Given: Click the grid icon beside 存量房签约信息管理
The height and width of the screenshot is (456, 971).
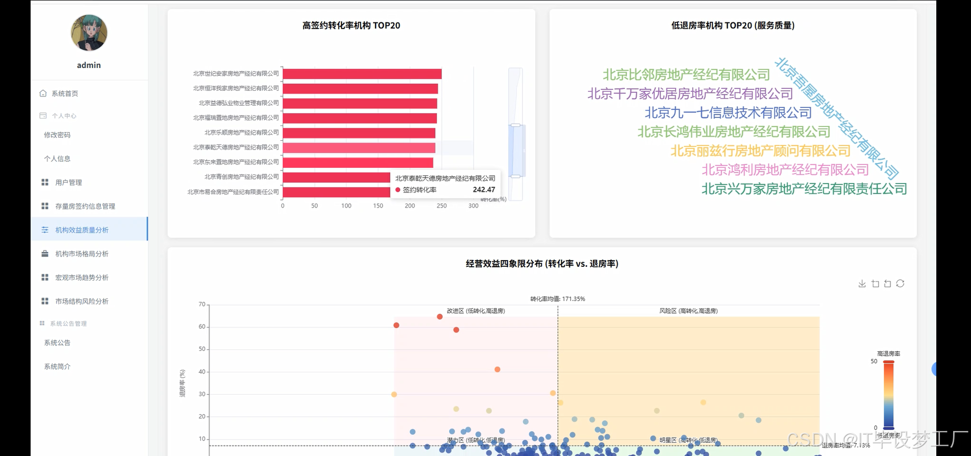Looking at the screenshot, I should (45, 206).
